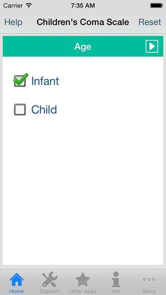Screen dimensions: 166x295
Task: Click the Help button
Action: point(13,22)
